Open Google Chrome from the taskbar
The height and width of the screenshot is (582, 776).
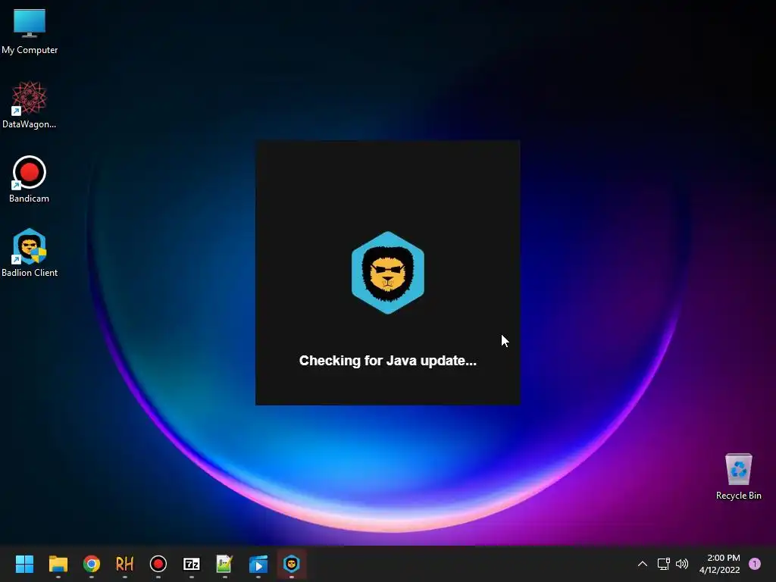(92, 564)
